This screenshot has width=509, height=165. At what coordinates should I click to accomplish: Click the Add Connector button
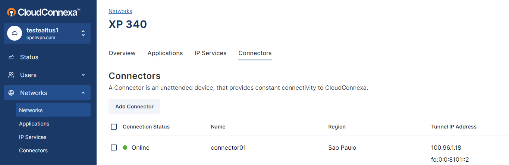click(x=134, y=107)
